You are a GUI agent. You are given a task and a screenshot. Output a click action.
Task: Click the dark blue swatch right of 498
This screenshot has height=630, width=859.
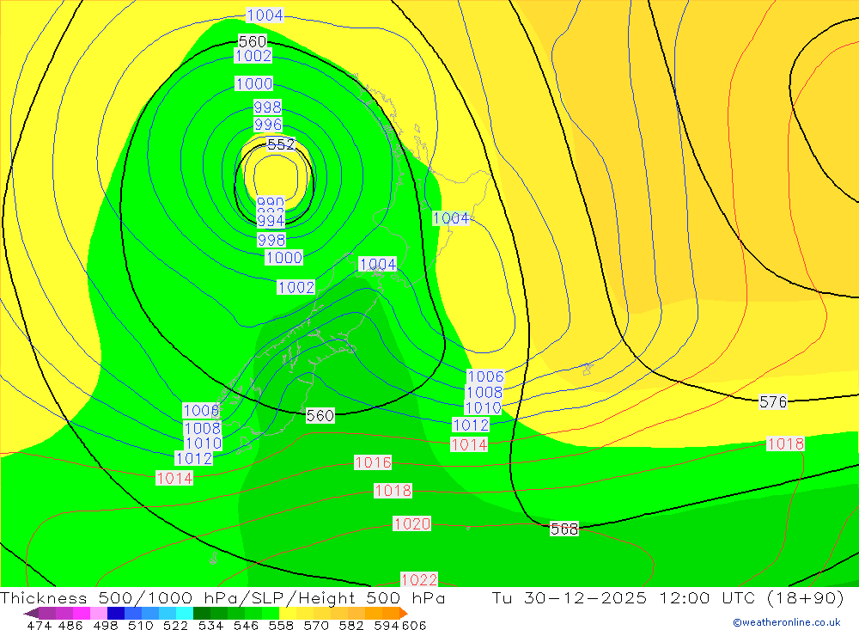point(116,613)
